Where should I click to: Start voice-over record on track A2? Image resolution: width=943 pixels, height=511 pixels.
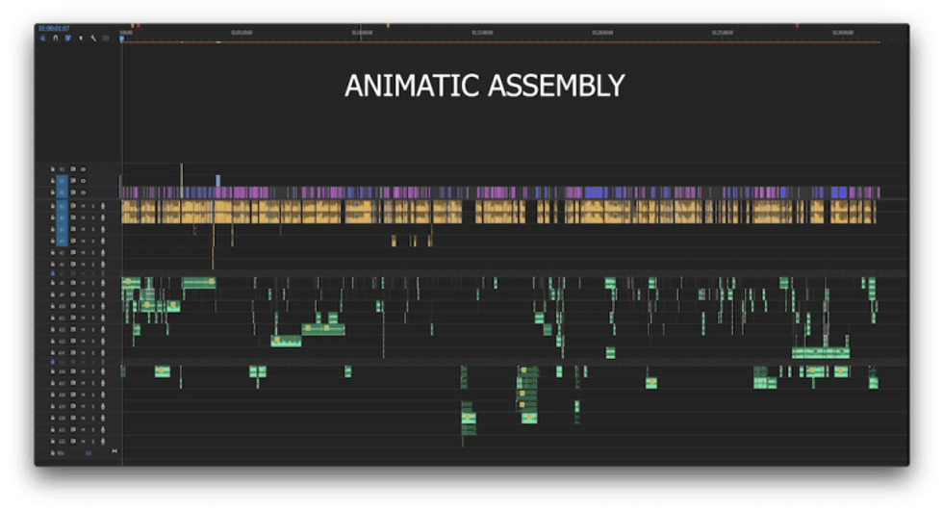click(103, 217)
